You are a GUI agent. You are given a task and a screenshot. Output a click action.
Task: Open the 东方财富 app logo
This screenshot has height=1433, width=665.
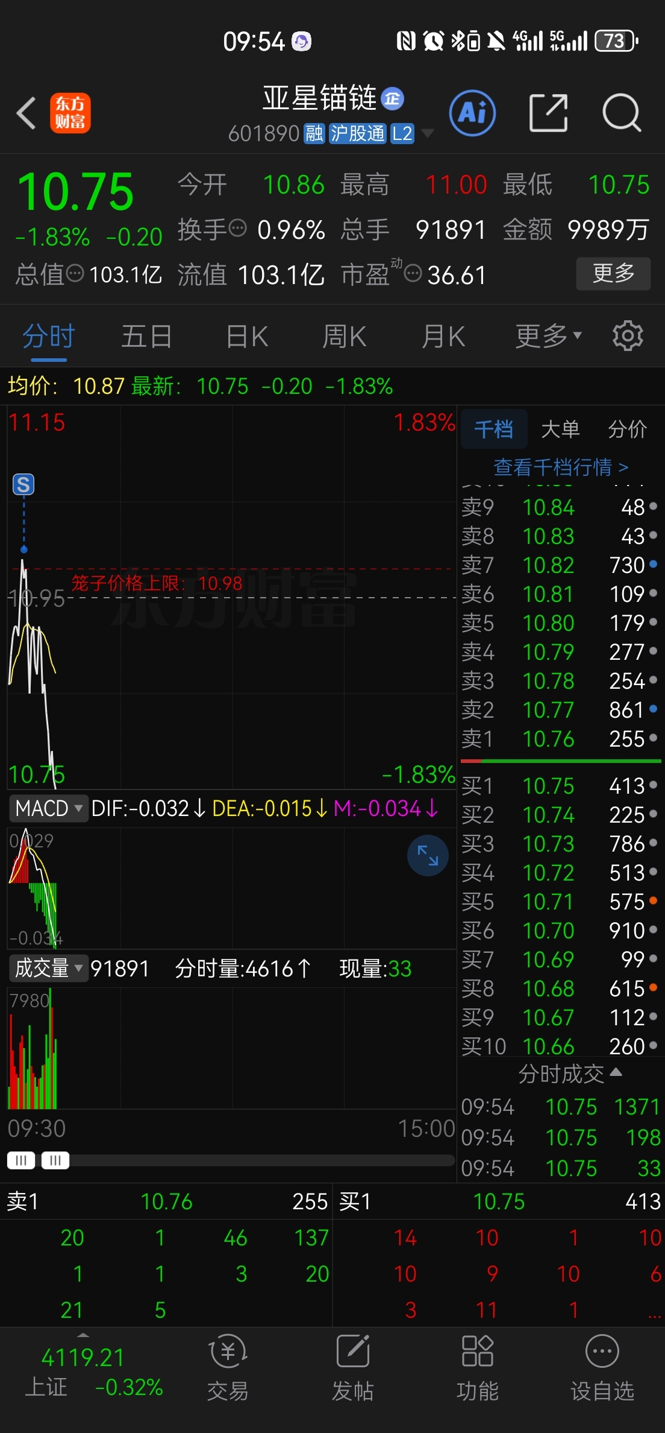click(70, 113)
